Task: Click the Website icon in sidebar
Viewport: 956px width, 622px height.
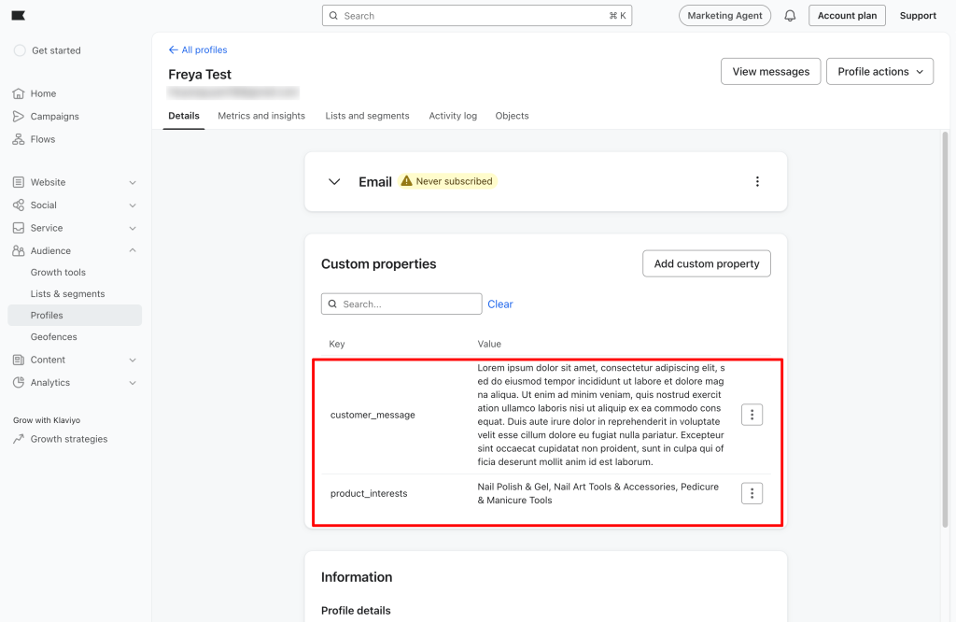Action: point(19,182)
